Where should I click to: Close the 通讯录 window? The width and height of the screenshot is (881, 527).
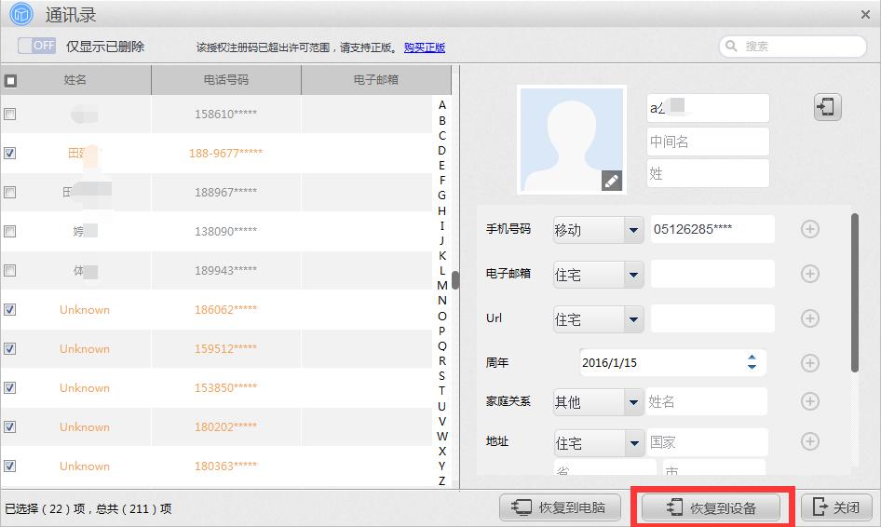[x=865, y=15]
